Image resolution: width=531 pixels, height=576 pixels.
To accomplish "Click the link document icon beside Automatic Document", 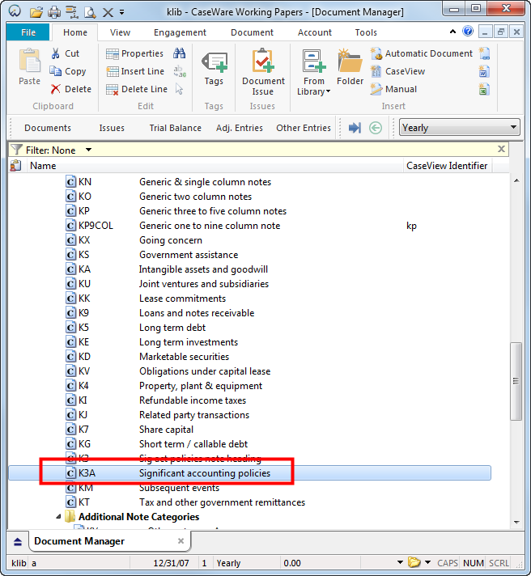I will 484,53.
